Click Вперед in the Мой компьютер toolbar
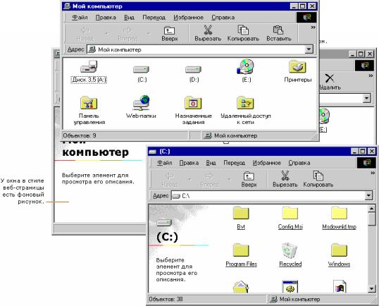The image size is (379, 306). click(128, 34)
